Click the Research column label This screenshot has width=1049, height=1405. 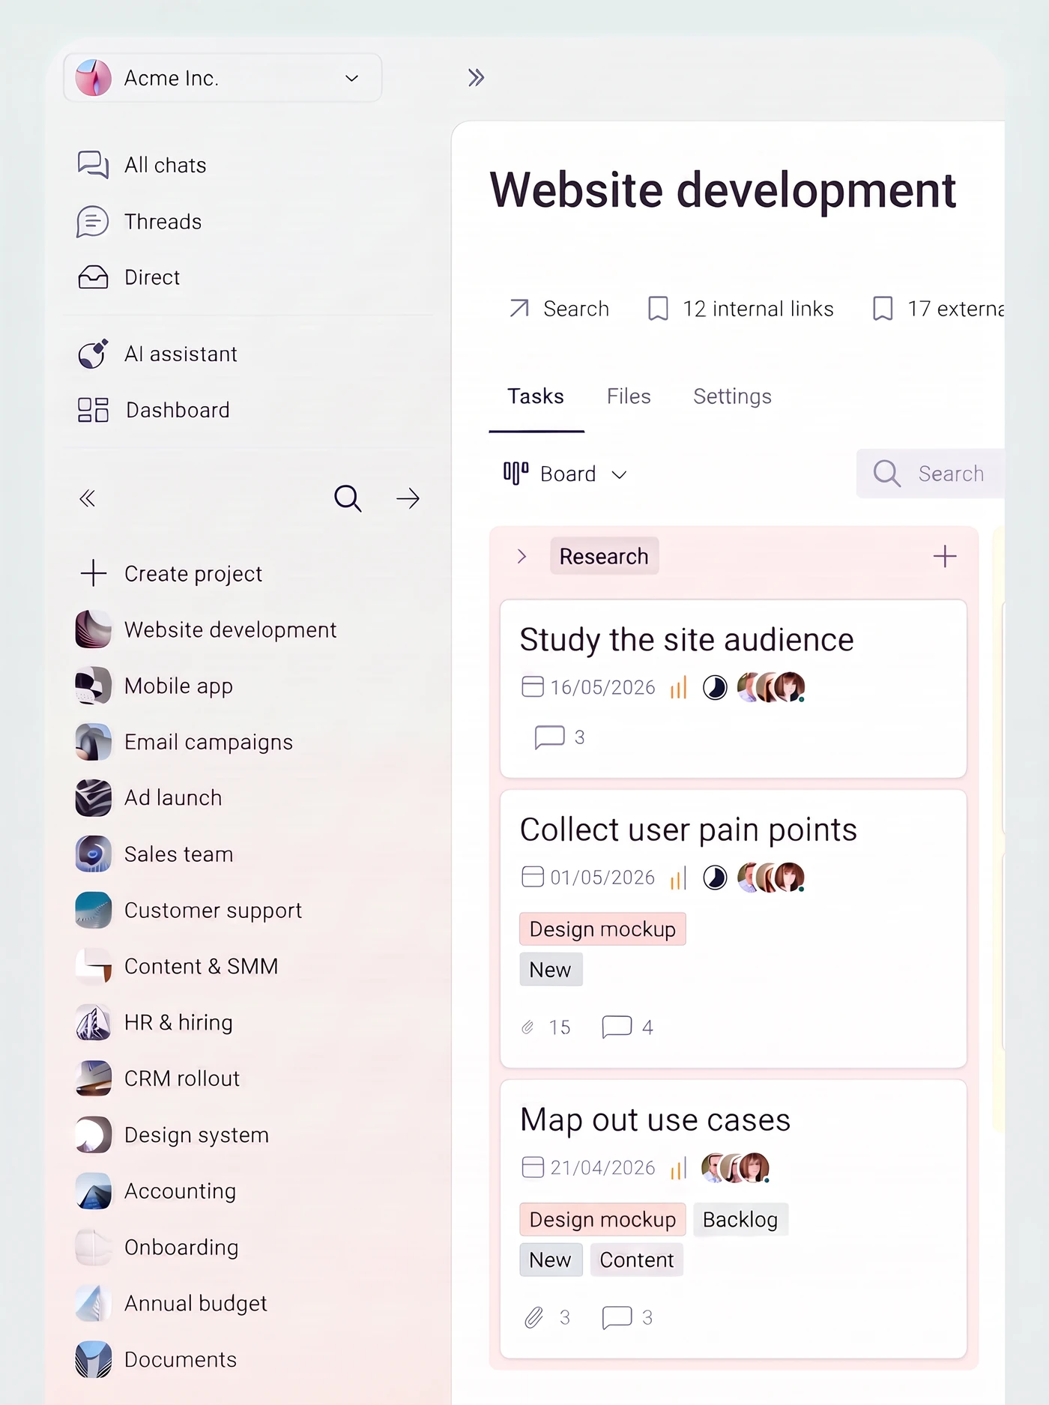(604, 556)
